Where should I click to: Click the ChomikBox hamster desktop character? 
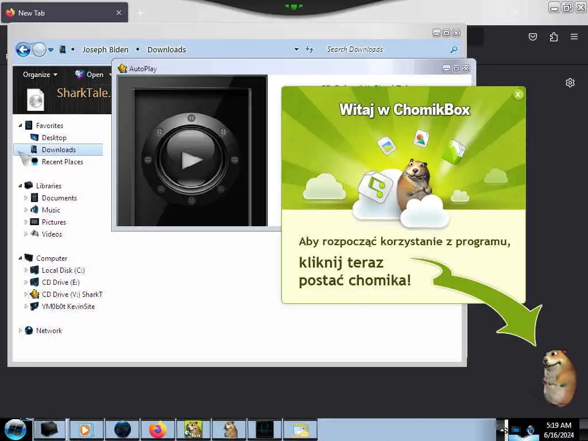pyautogui.click(x=559, y=378)
